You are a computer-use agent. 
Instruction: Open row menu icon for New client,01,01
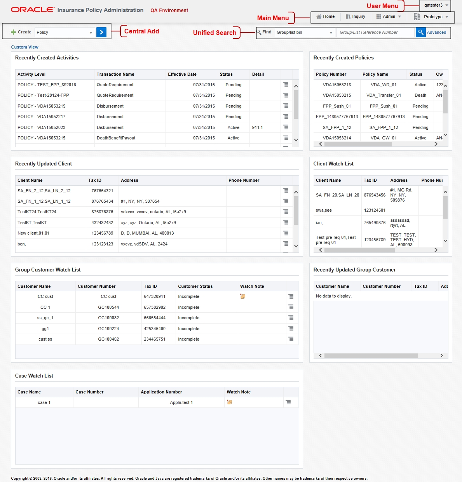(x=286, y=233)
